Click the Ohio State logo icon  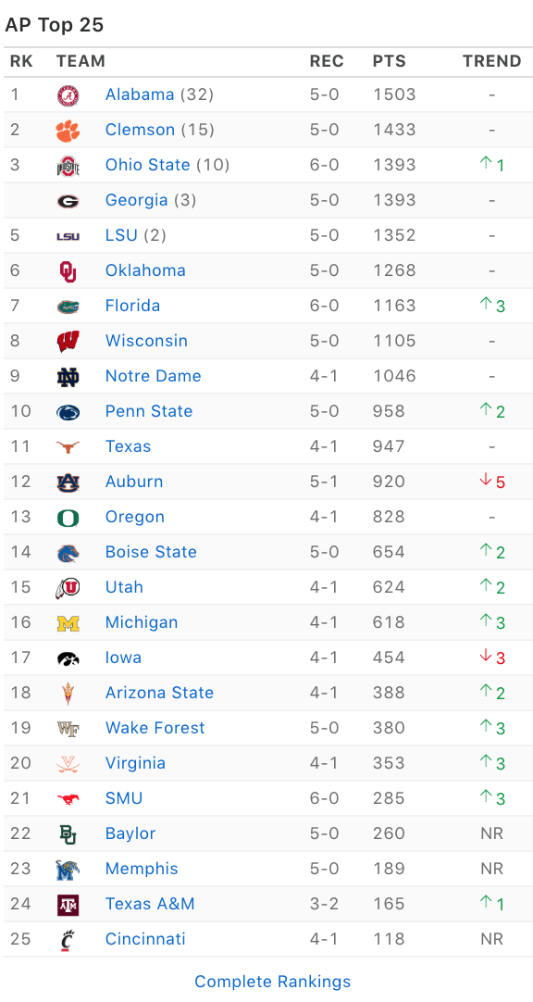[68, 165]
